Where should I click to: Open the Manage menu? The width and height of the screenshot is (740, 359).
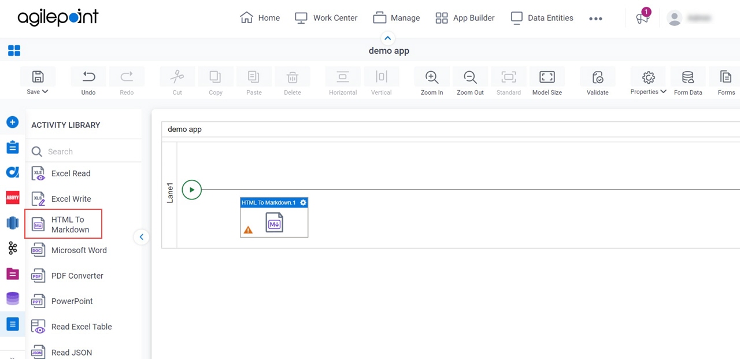[x=396, y=18]
